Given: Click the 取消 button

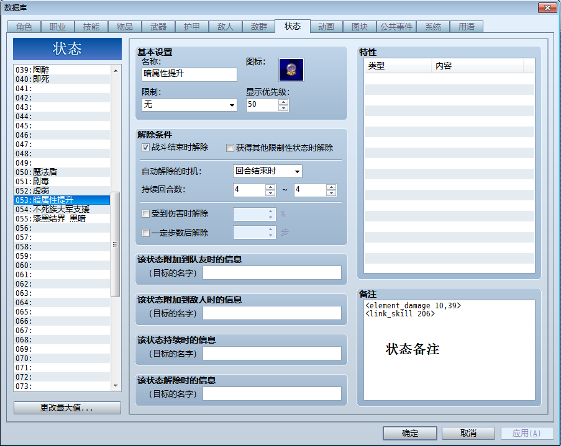Looking at the screenshot, I should (468, 433).
